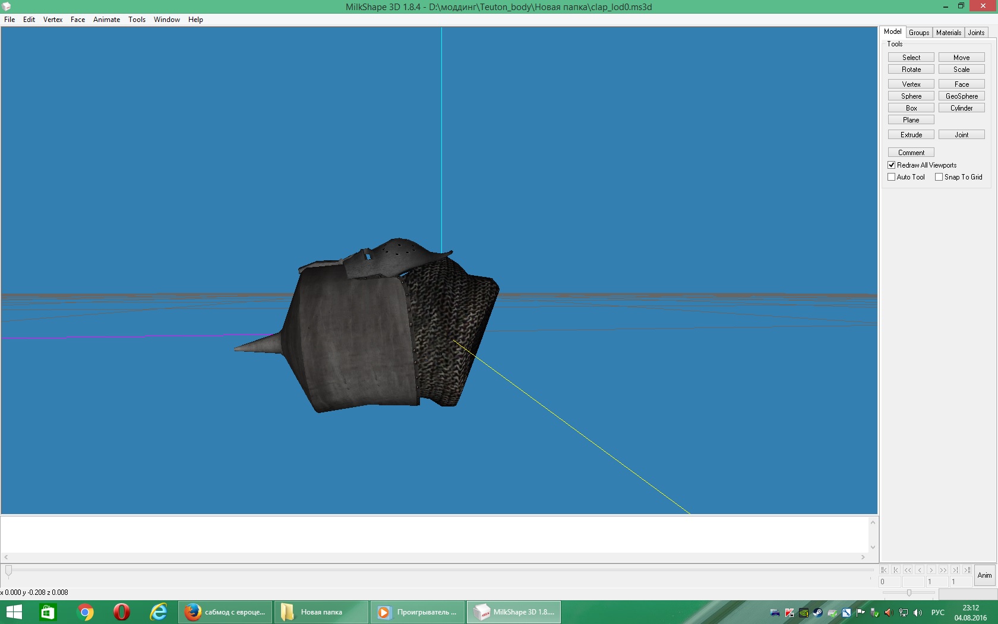Click the Comment button
This screenshot has height=624, width=998.
pyautogui.click(x=911, y=153)
